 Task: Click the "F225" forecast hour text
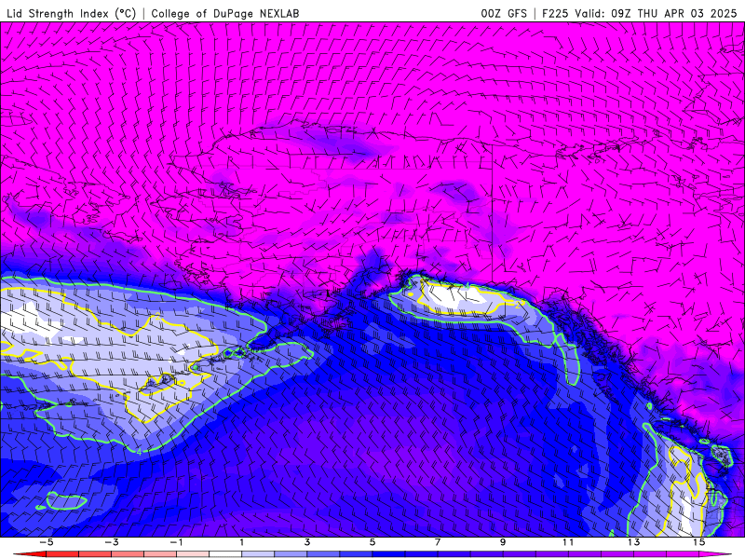[x=555, y=13]
